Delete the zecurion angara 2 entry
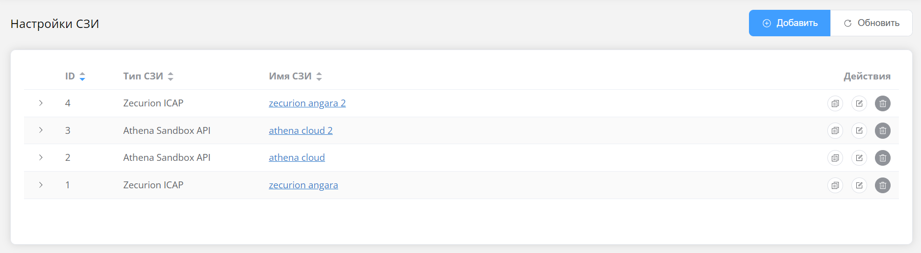 pos(882,103)
